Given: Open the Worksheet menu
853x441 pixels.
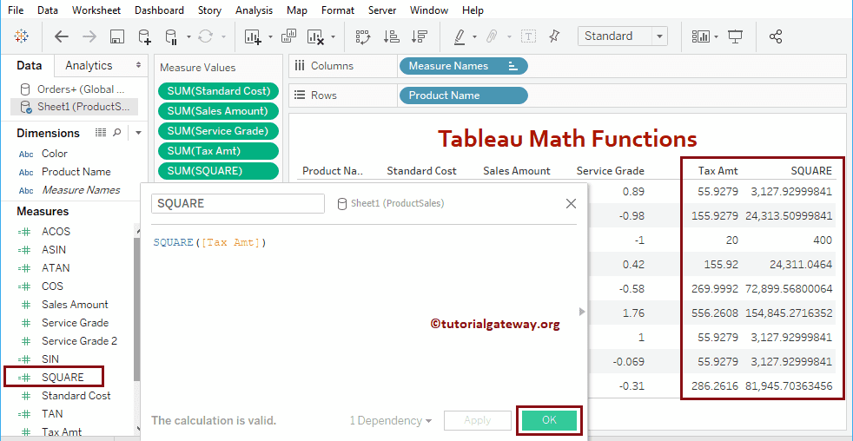Looking at the screenshot, I should [x=96, y=10].
